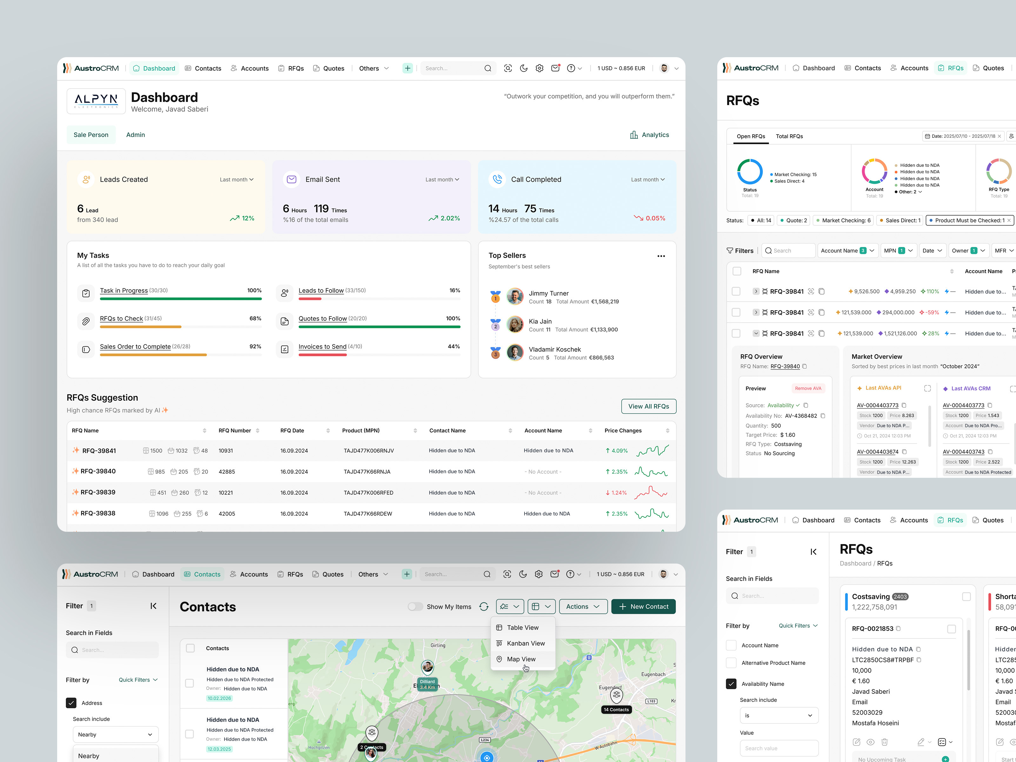Image resolution: width=1016 pixels, height=762 pixels.
Task: Open the Actions dropdown in Contacts
Action: click(583, 607)
